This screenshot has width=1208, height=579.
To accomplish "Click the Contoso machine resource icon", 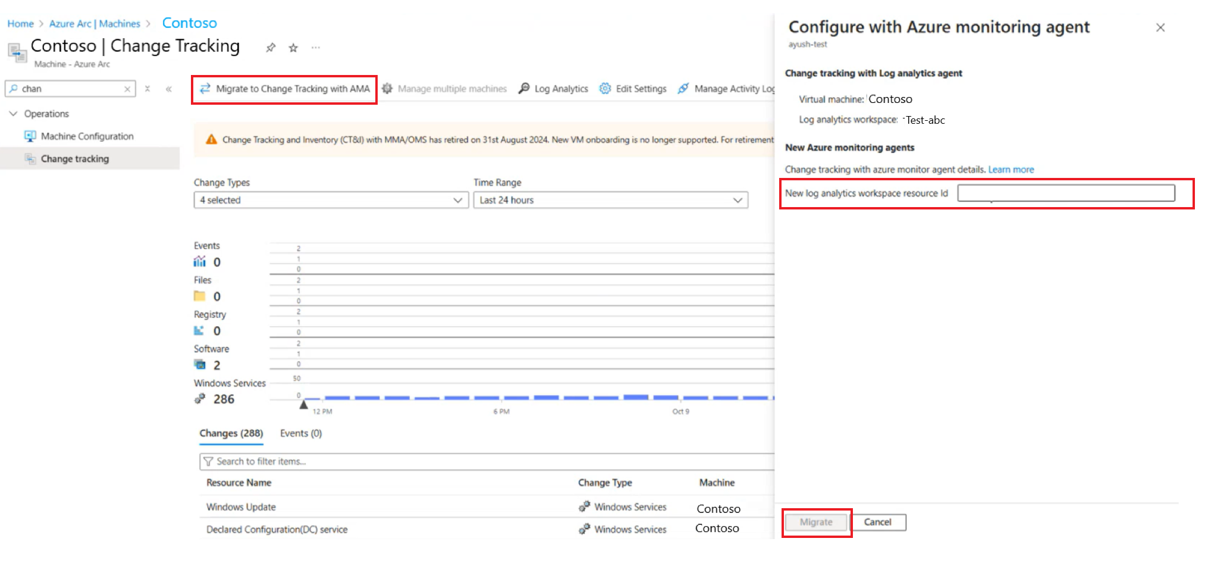I will pos(17,52).
